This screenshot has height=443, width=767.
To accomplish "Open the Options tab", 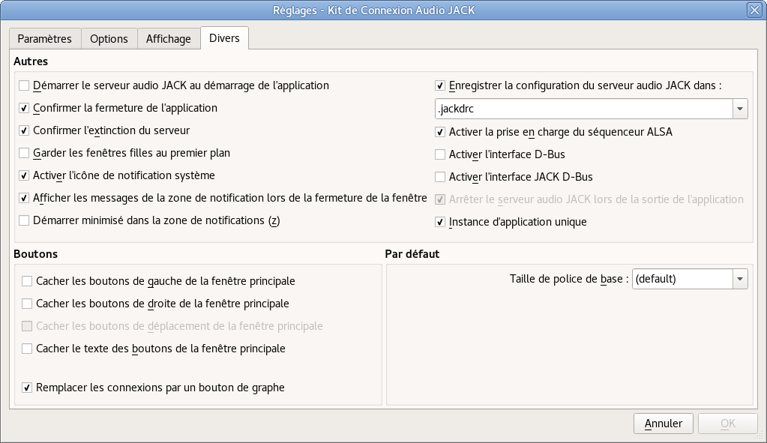I will (109, 39).
